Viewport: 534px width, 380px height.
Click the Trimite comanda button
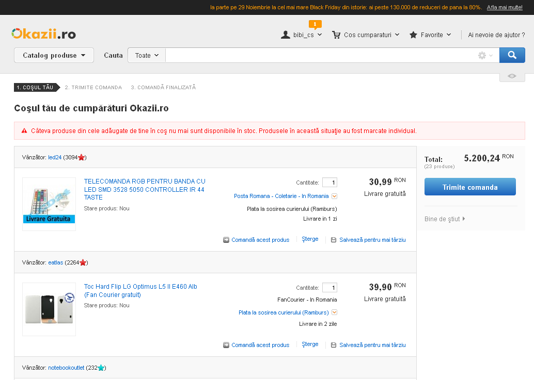(x=470, y=187)
